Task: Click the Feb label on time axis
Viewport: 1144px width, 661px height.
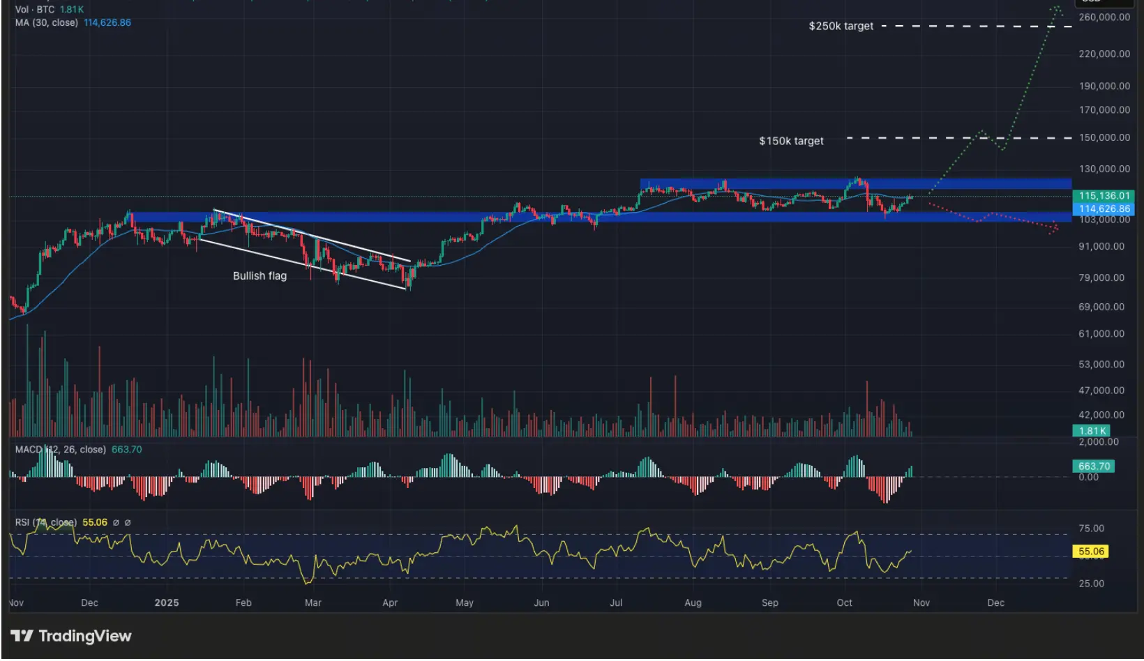Action: (243, 603)
